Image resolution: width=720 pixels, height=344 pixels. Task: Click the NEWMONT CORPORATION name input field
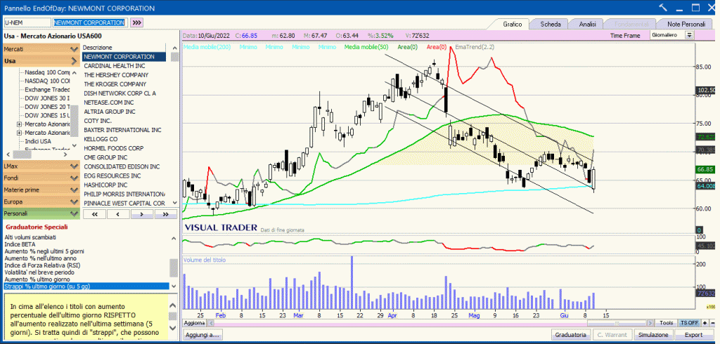pos(89,22)
